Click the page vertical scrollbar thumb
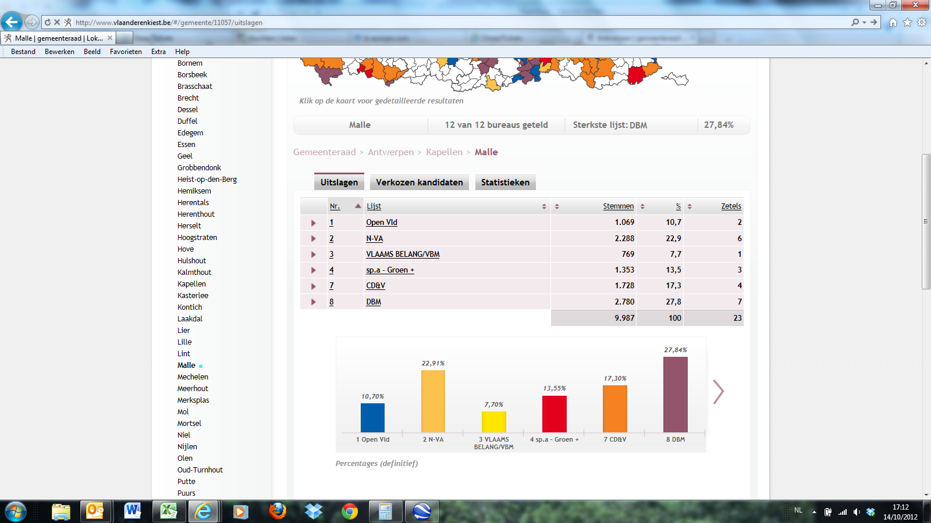 tap(926, 221)
